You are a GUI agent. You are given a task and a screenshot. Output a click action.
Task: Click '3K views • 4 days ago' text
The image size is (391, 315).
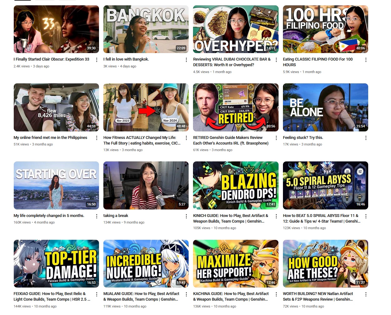pos(120,66)
